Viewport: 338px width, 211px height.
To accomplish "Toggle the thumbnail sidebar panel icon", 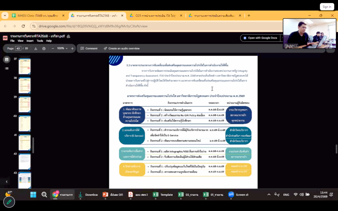I will pos(7,60).
